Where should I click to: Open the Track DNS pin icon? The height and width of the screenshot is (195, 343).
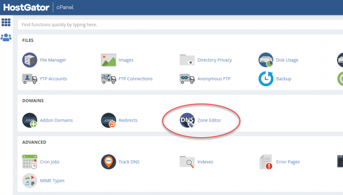108,162
